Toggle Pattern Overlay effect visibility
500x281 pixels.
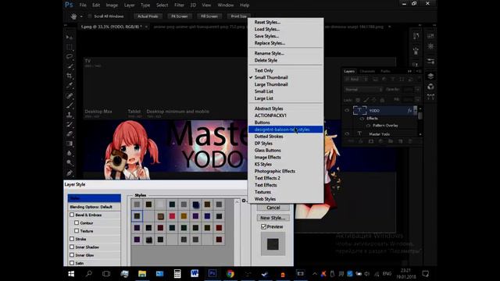(x=368, y=126)
